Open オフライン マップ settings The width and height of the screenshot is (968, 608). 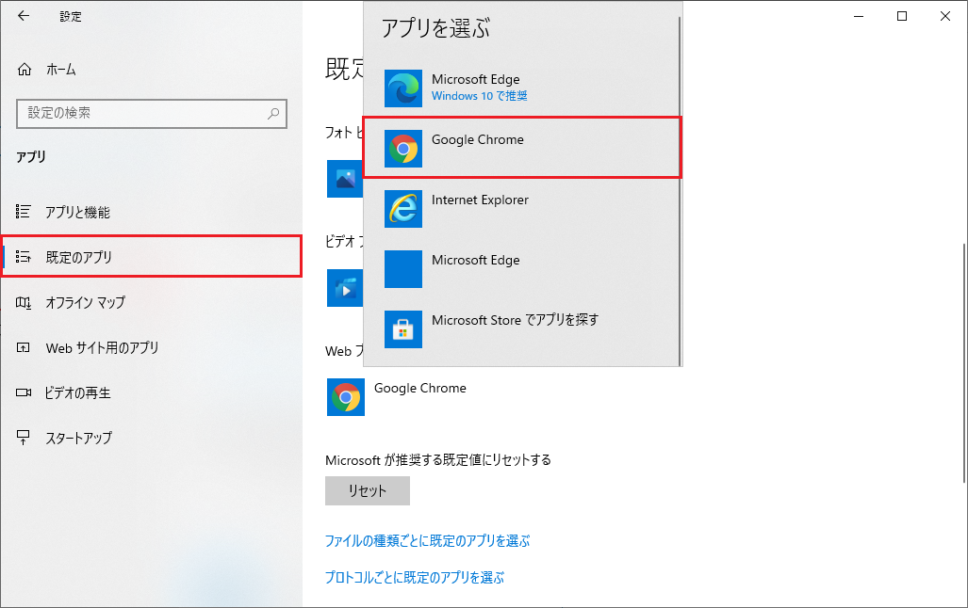[x=85, y=302]
